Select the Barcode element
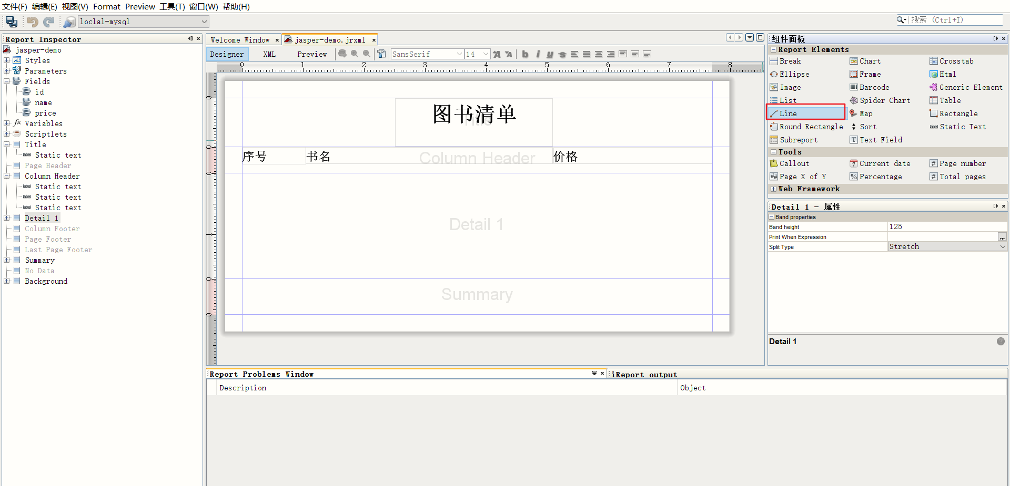Screen dimensions: 1010x486 873,87
